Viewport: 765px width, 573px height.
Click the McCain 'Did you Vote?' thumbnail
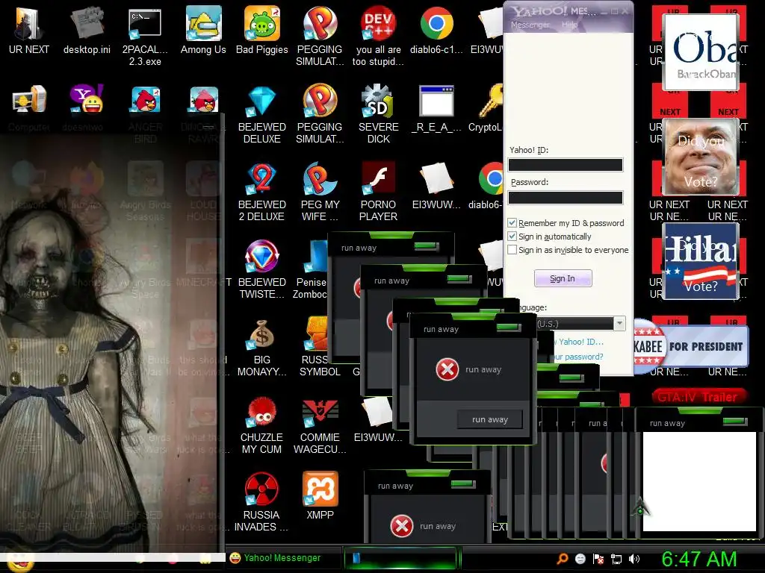701,157
